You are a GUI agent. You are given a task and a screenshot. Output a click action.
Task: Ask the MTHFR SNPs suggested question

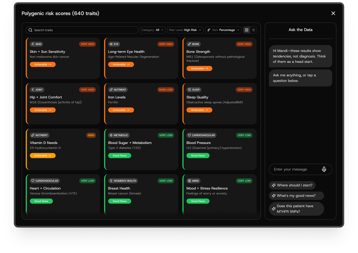tap(296, 209)
